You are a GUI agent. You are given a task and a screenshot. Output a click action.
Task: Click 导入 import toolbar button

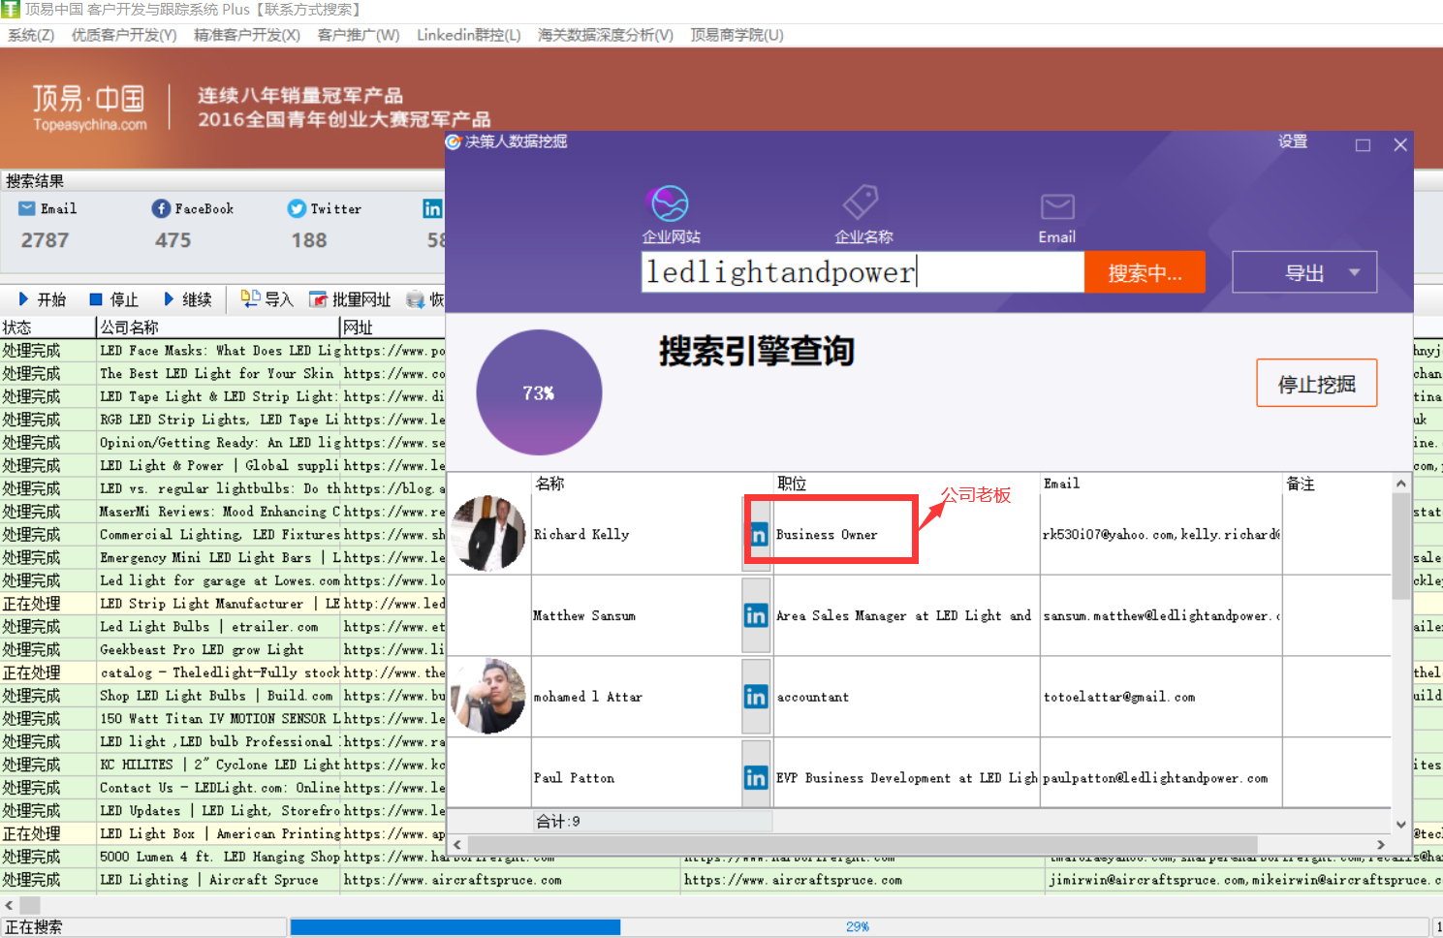click(x=267, y=299)
